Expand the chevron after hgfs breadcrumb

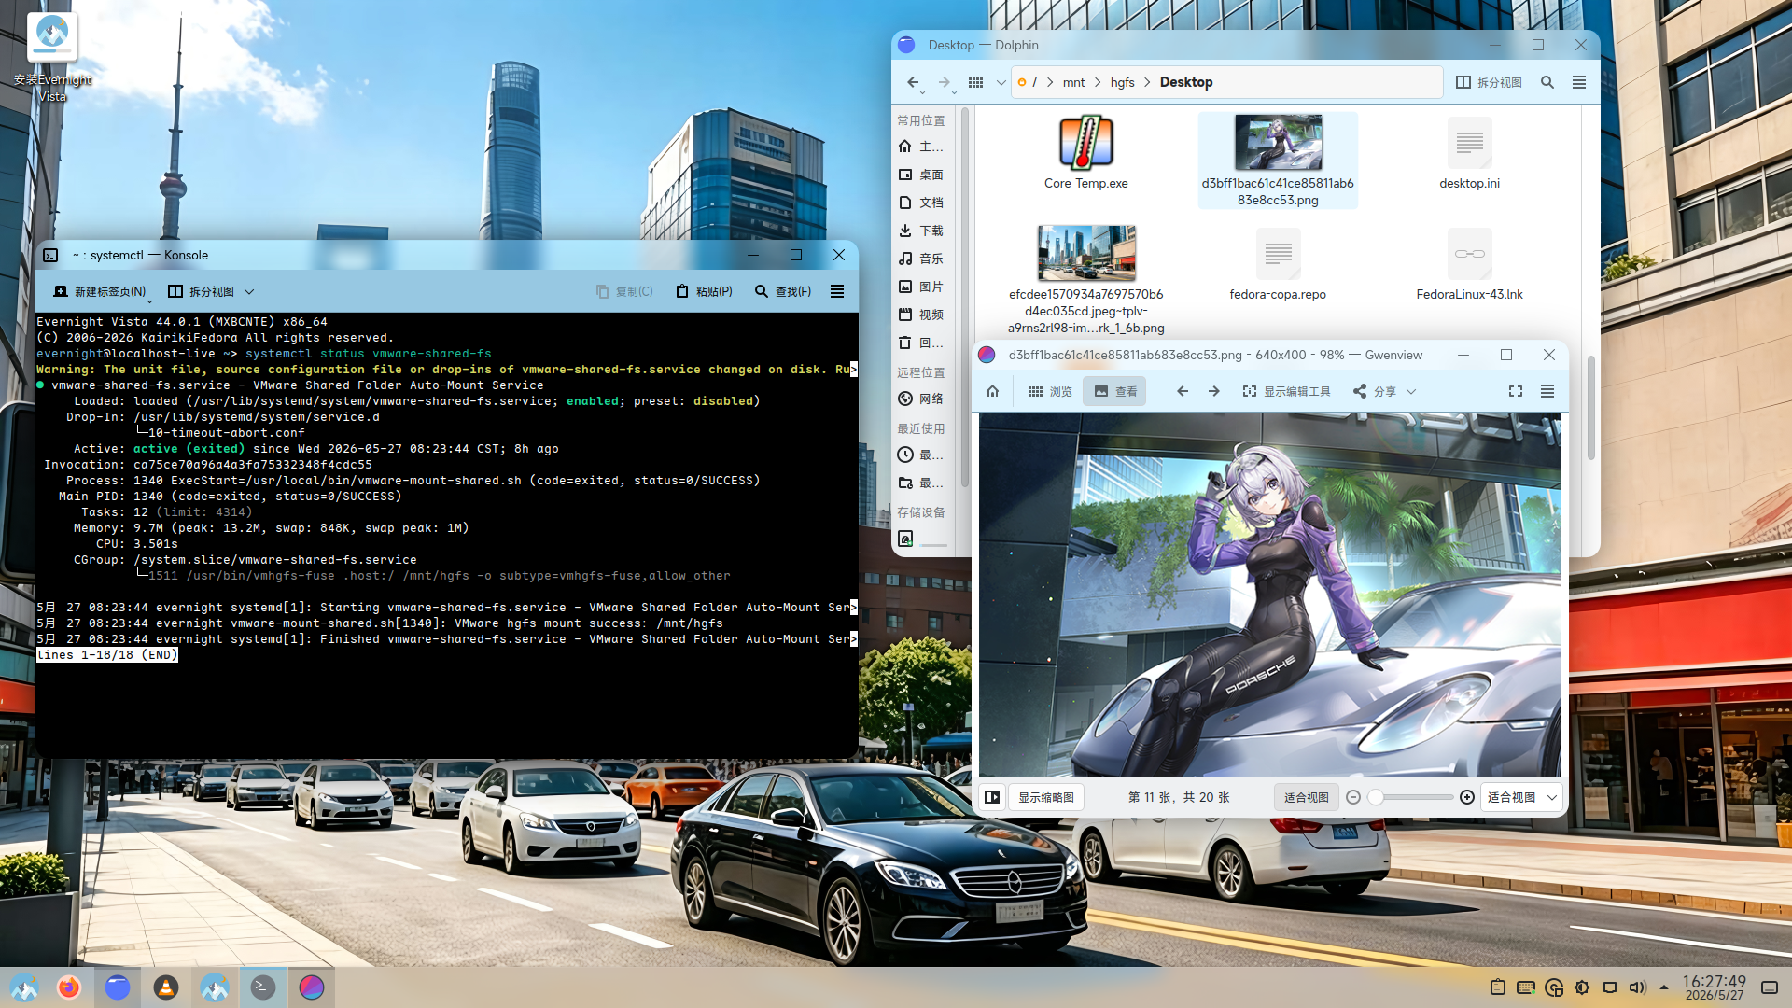1147,82
